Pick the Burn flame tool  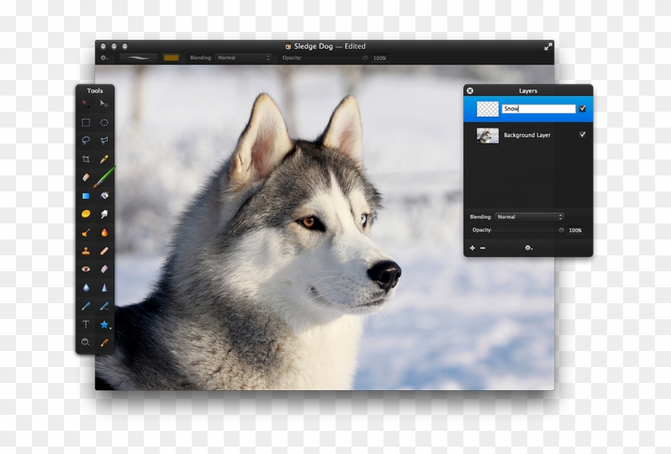[104, 232]
